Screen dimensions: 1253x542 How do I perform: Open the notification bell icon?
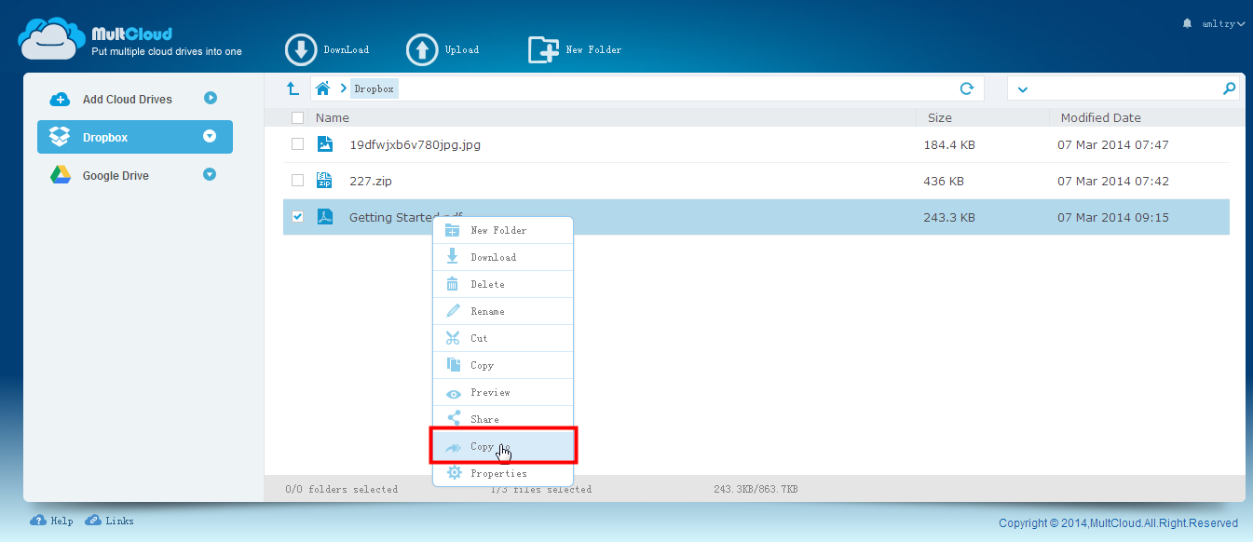1187,22
